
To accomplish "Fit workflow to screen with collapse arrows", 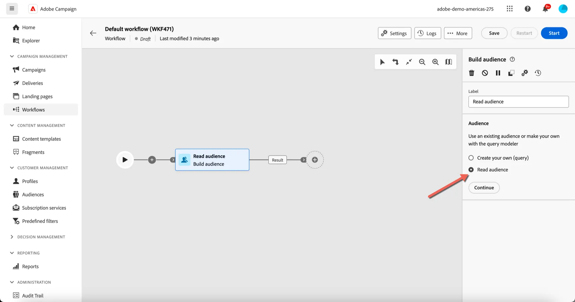I will click(x=409, y=62).
